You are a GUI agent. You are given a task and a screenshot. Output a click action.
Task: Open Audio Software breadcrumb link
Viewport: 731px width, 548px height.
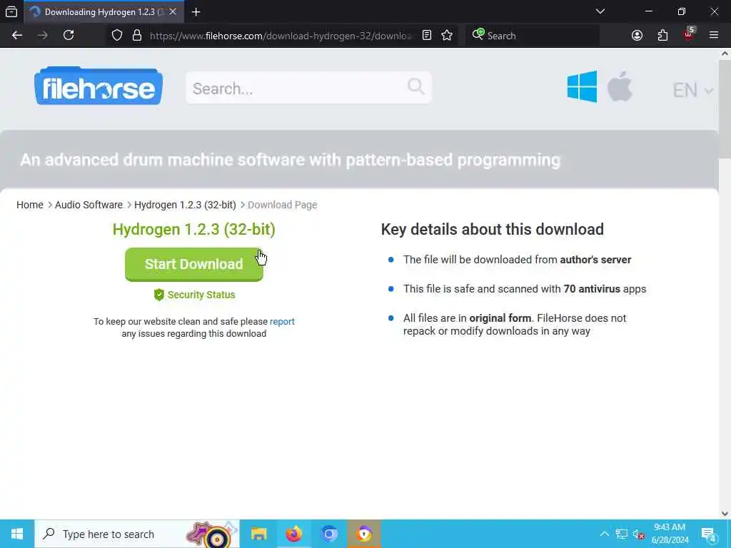pyautogui.click(x=89, y=205)
